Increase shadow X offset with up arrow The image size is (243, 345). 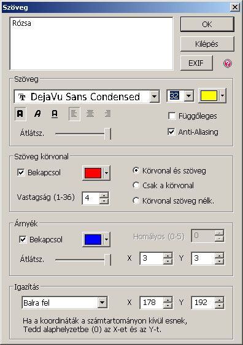[x=168, y=255]
